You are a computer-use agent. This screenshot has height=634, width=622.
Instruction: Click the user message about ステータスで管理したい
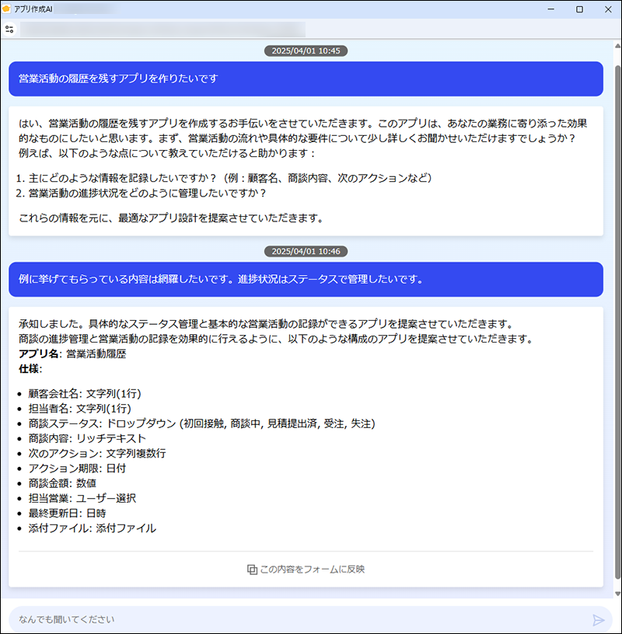306,280
